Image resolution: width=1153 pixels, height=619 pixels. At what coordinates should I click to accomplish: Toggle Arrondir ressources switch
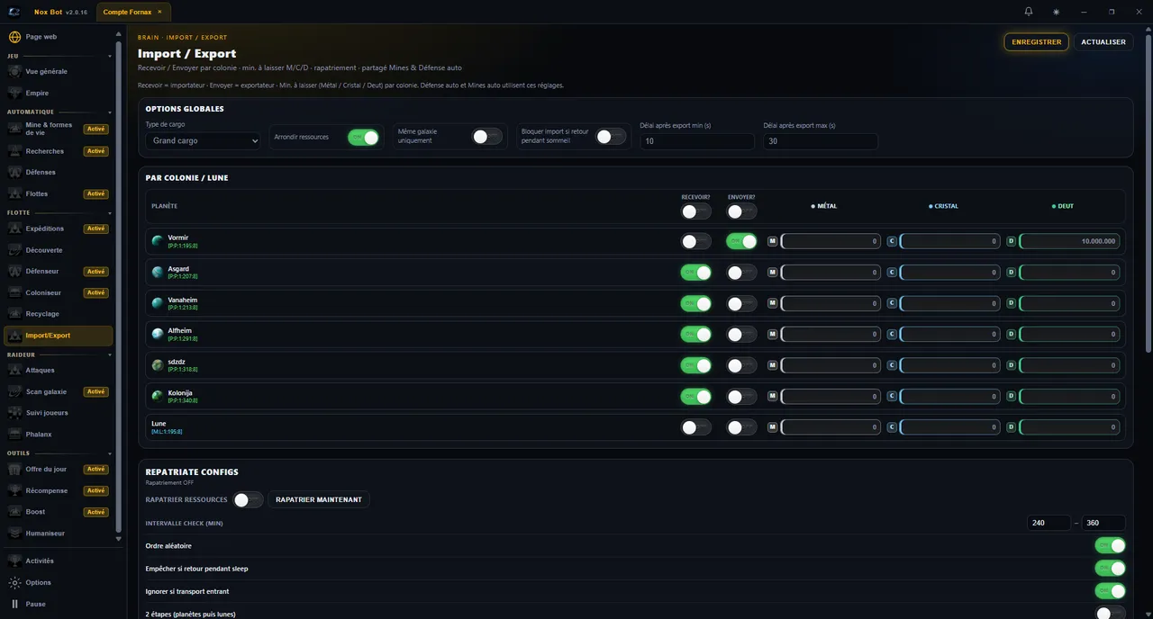tap(364, 137)
